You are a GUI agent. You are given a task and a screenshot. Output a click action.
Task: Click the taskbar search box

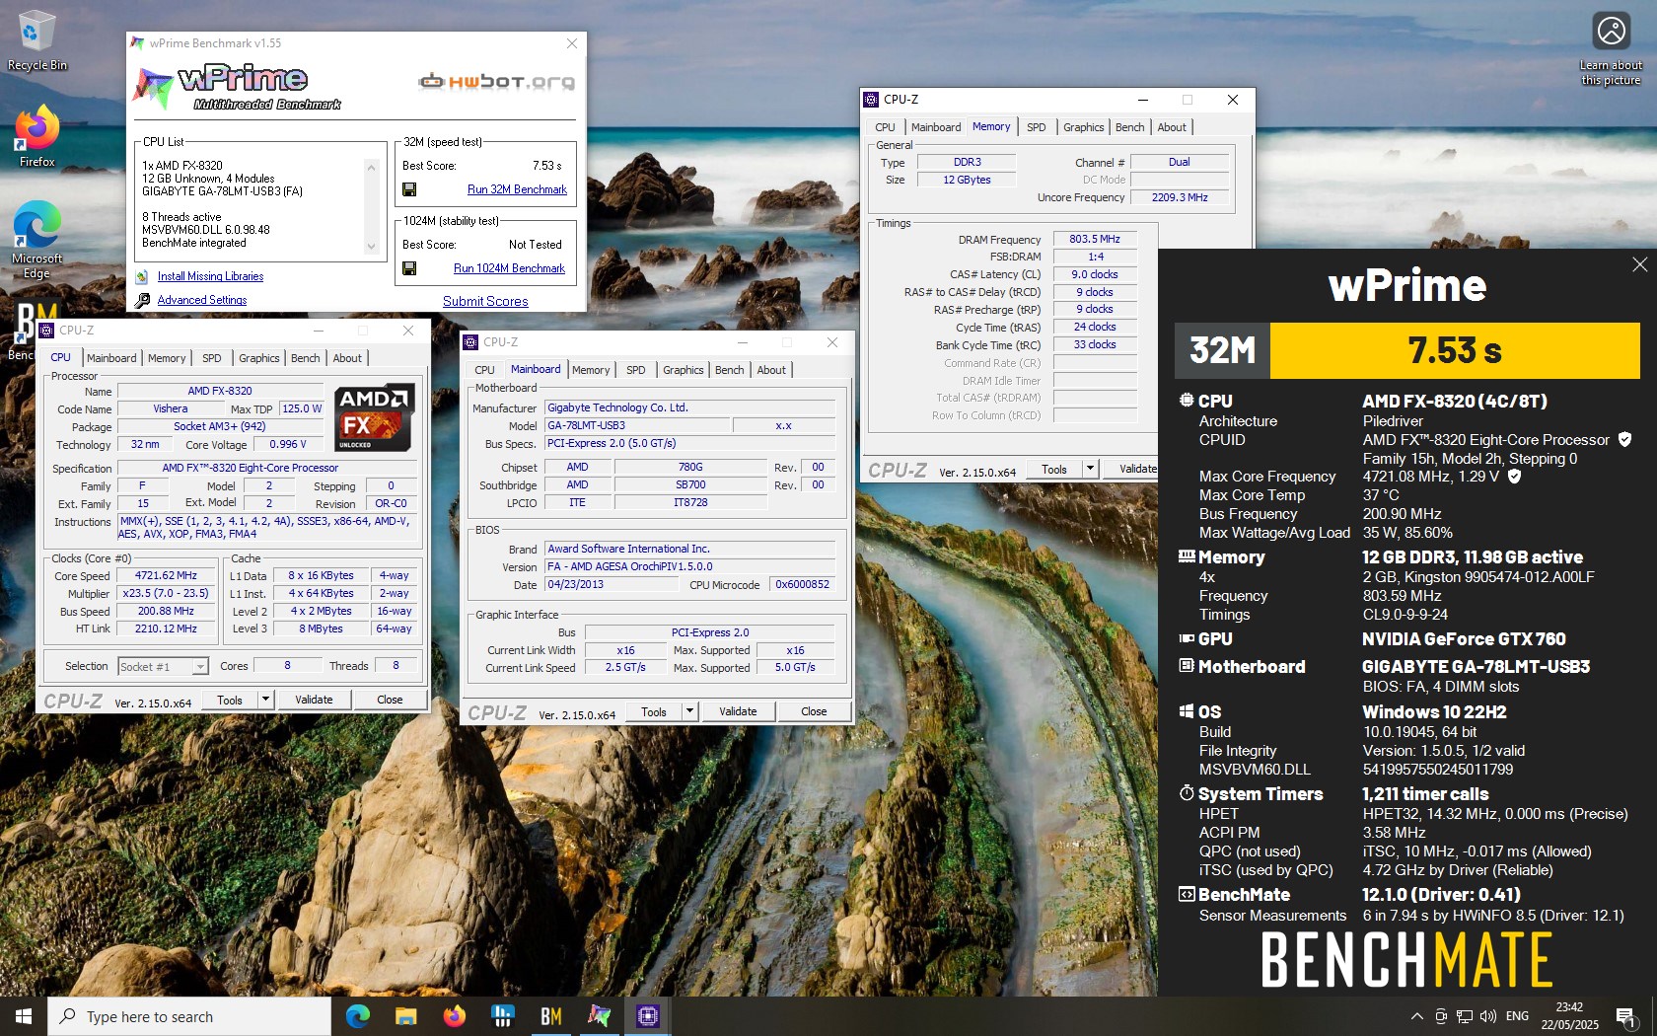tap(189, 1016)
